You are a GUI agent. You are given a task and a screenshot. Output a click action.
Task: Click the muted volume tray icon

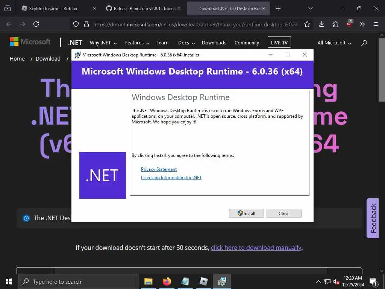[336, 281]
